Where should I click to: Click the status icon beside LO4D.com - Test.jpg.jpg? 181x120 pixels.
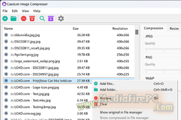[x=6, y=94]
